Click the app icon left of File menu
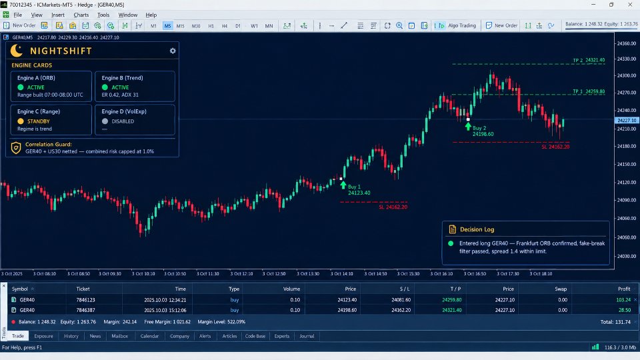Viewport: 640px width, 360px height. (x=6, y=15)
